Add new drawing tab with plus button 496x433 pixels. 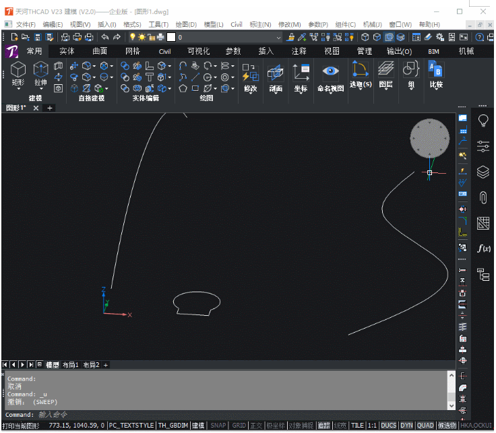(50, 108)
